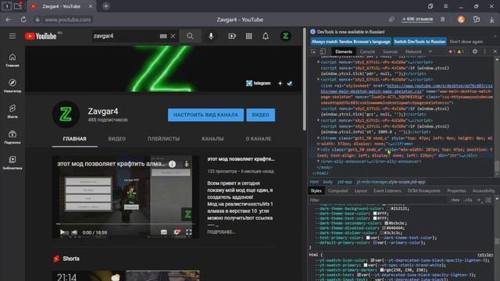The width and height of the screenshot is (500, 281).
Task: Switch to the ПЛЕЙЛИСТЫ channel tab
Action: (163, 139)
